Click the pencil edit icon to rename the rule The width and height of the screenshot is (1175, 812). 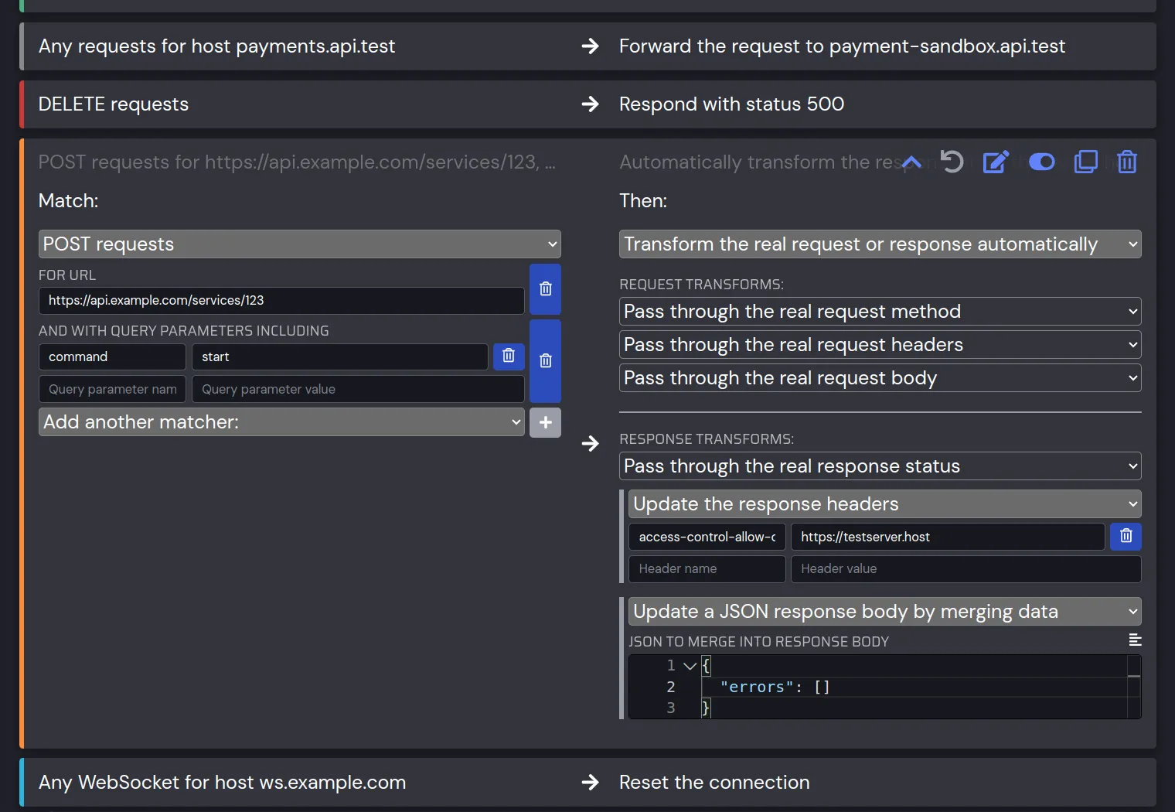[x=996, y=162]
